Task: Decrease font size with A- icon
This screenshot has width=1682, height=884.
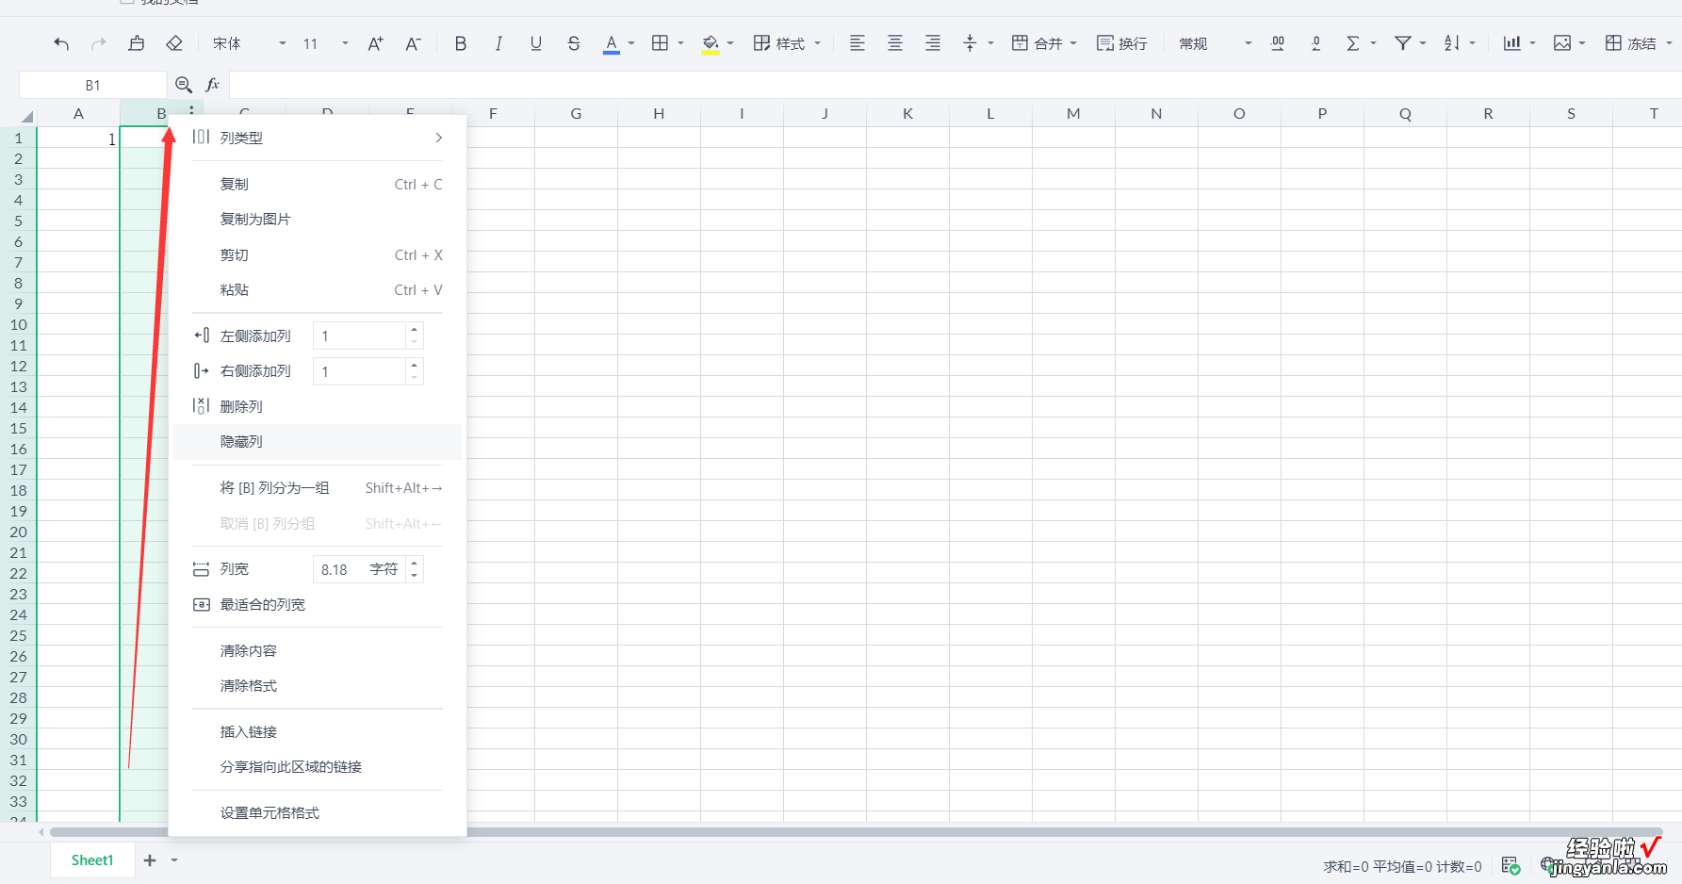Action: point(413,43)
